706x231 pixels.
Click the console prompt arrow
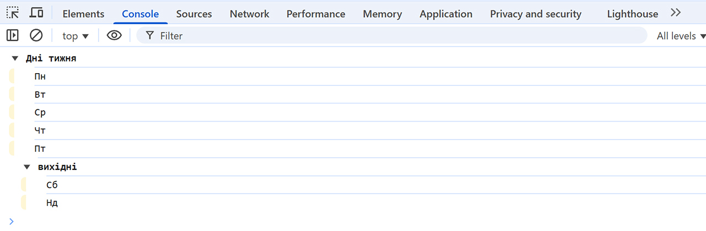12,221
